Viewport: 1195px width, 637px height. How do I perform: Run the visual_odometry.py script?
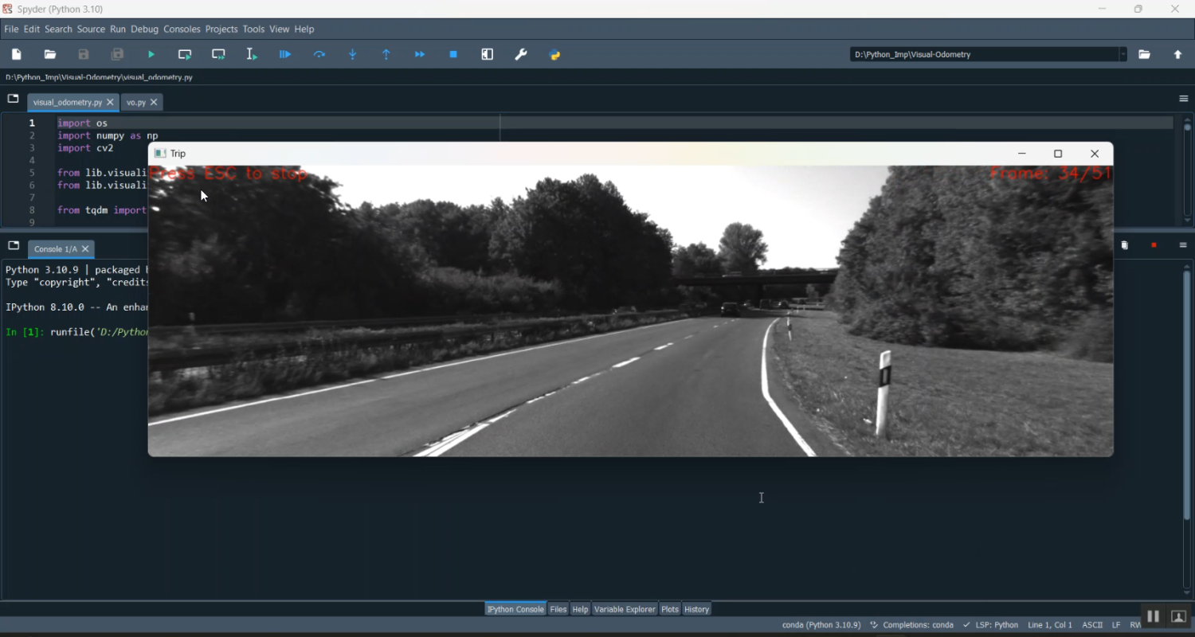[151, 54]
